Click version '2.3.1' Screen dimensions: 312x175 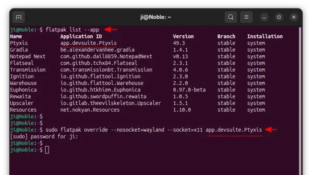180,63
